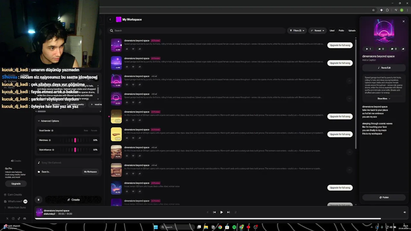This screenshot has width=411, height=231.
Task: Click the Vocal Gender info icon
Action: pyautogui.click(x=52, y=131)
